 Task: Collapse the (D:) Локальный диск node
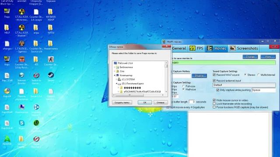click(116, 83)
